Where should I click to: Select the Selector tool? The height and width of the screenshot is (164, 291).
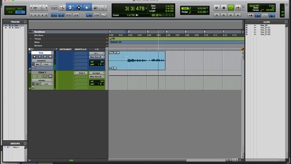point(79,8)
